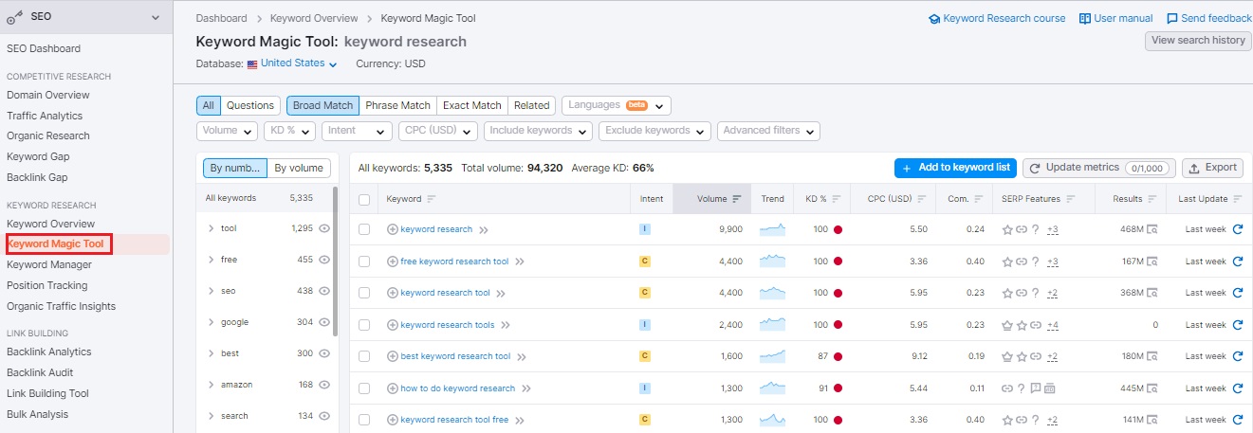
Task: Open Keyword Research course link
Action: 997,19
